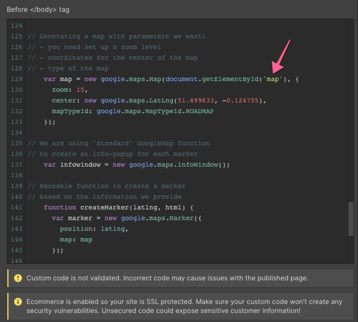Click the zoom value 15 on line 130
Screen dimensions: 358x322
[x=80, y=90]
